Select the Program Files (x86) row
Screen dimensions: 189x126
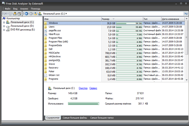click(114, 42)
